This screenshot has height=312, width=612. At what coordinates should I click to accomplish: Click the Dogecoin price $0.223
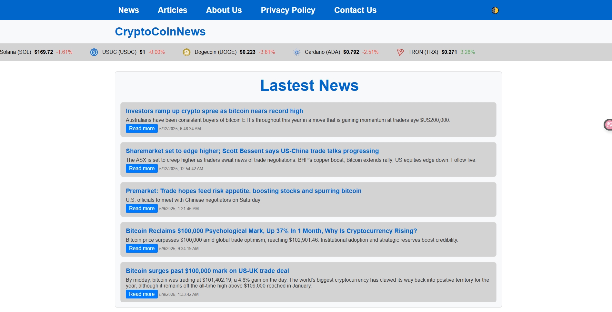247,52
